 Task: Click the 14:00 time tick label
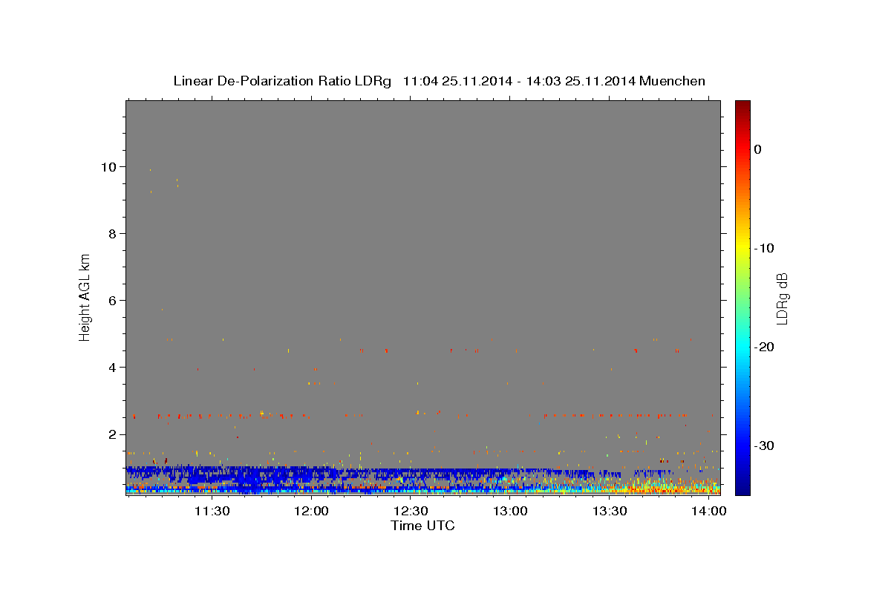tap(709, 511)
